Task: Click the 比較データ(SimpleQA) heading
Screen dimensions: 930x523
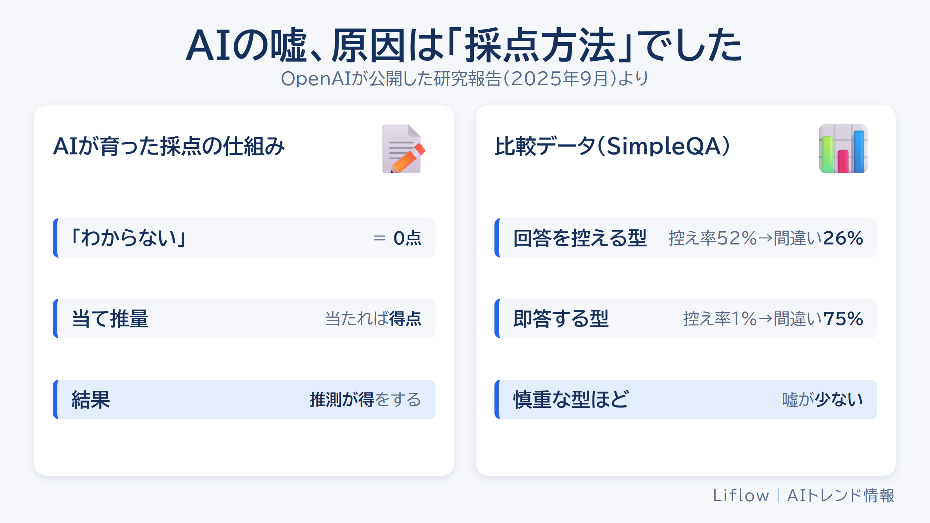Action: pyautogui.click(x=612, y=146)
